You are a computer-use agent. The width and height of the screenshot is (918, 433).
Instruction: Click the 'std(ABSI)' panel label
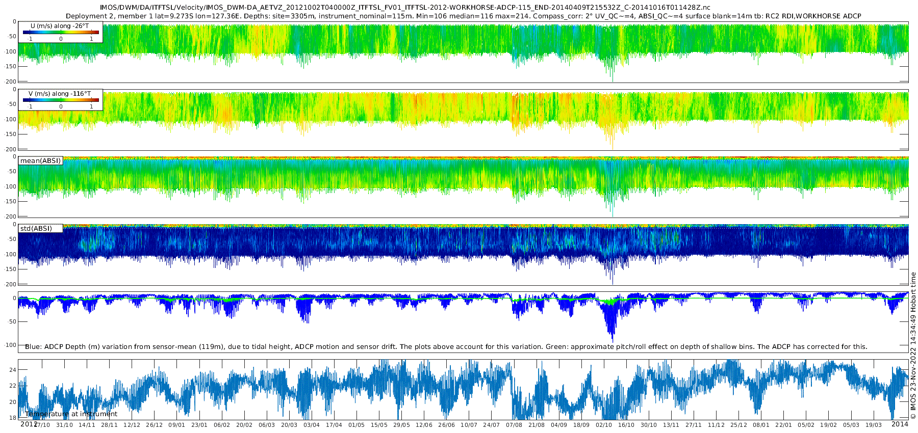tap(36, 229)
